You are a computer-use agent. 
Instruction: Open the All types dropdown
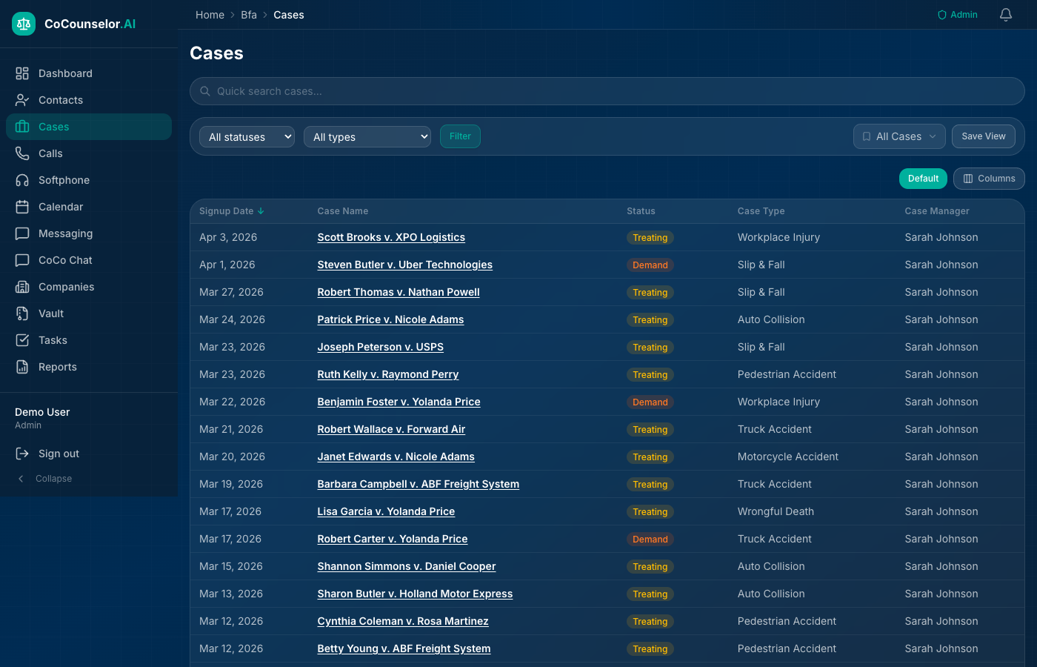[x=367, y=137]
